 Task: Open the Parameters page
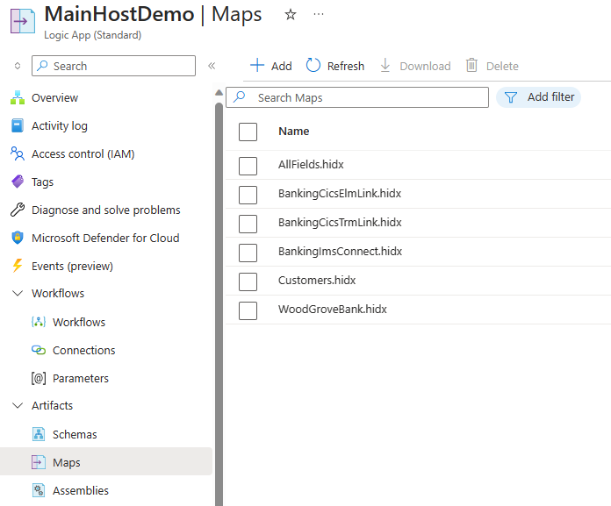[x=81, y=378]
